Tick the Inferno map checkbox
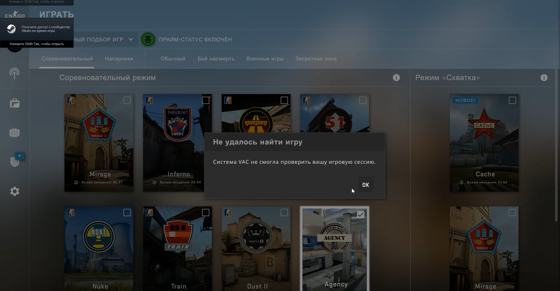 point(206,100)
